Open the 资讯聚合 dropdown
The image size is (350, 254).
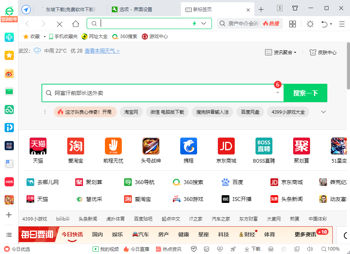(x=280, y=52)
